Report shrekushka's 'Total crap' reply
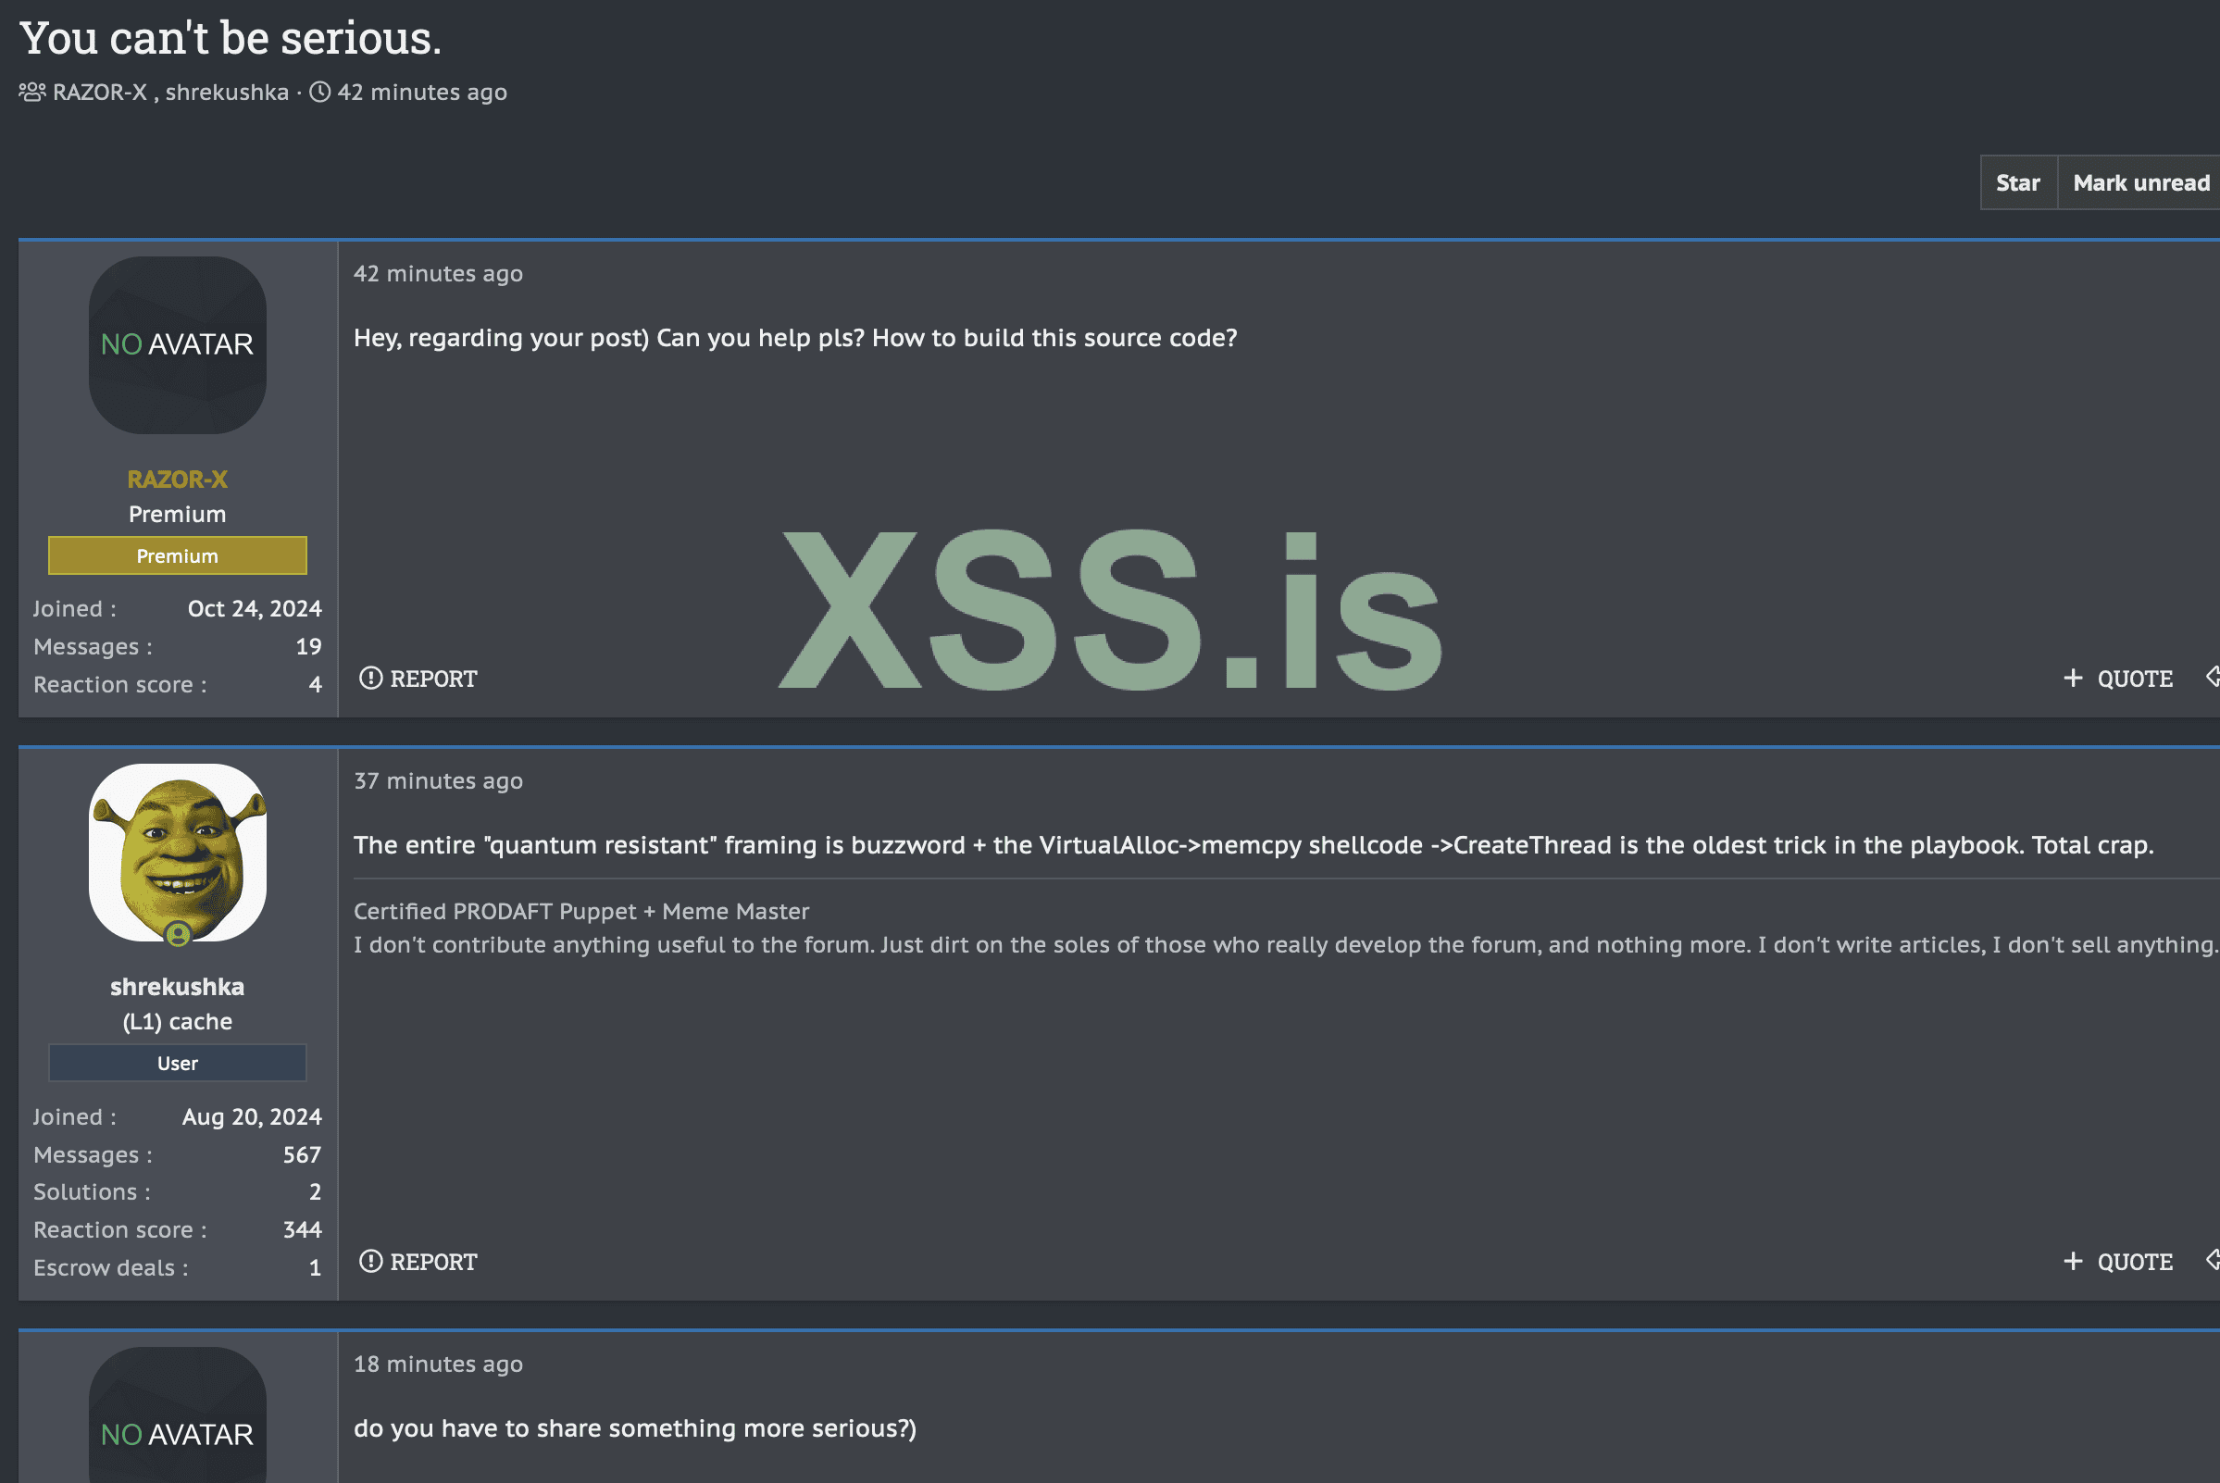 pyautogui.click(x=418, y=1262)
